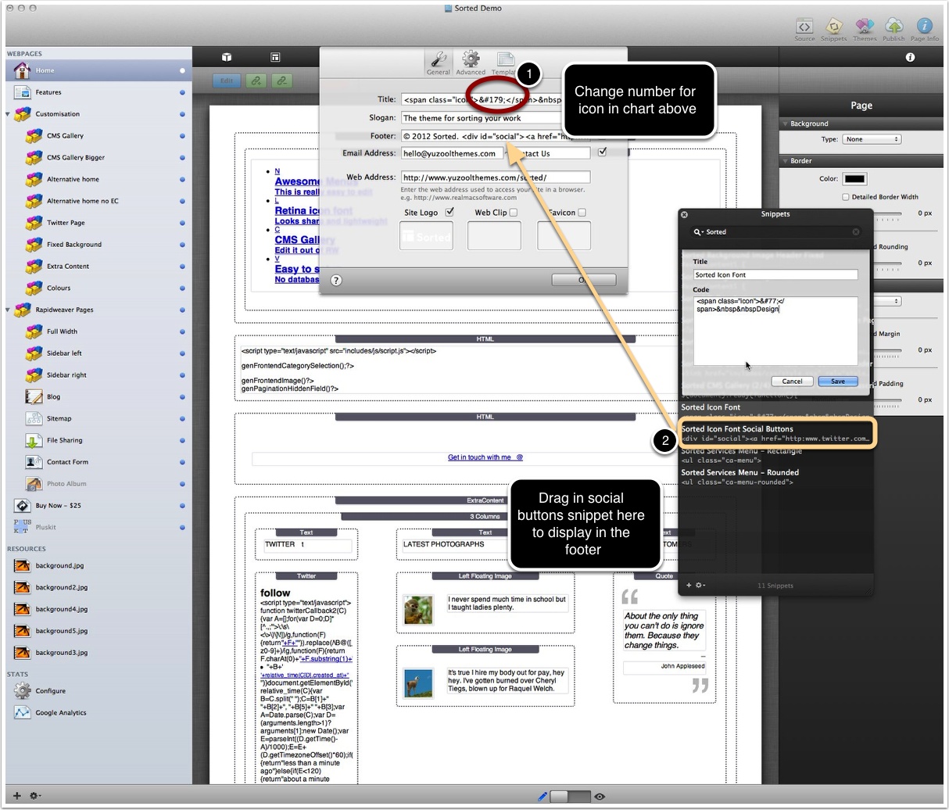
Task: Select the Pluskit page icon
Action: click(x=22, y=527)
